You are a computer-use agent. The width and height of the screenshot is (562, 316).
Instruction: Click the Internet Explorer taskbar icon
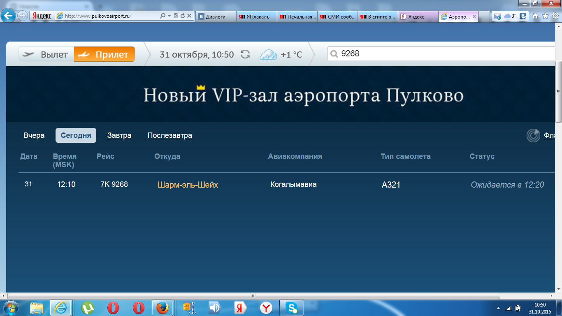click(61, 308)
